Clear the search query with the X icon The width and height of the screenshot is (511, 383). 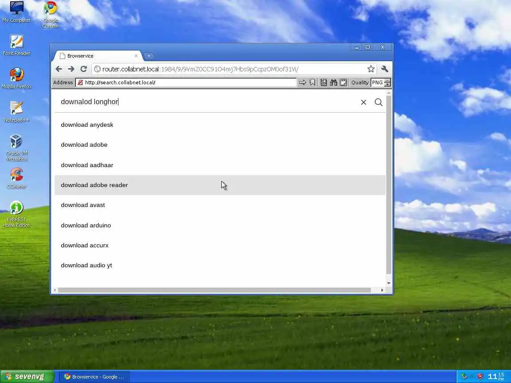point(363,102)
